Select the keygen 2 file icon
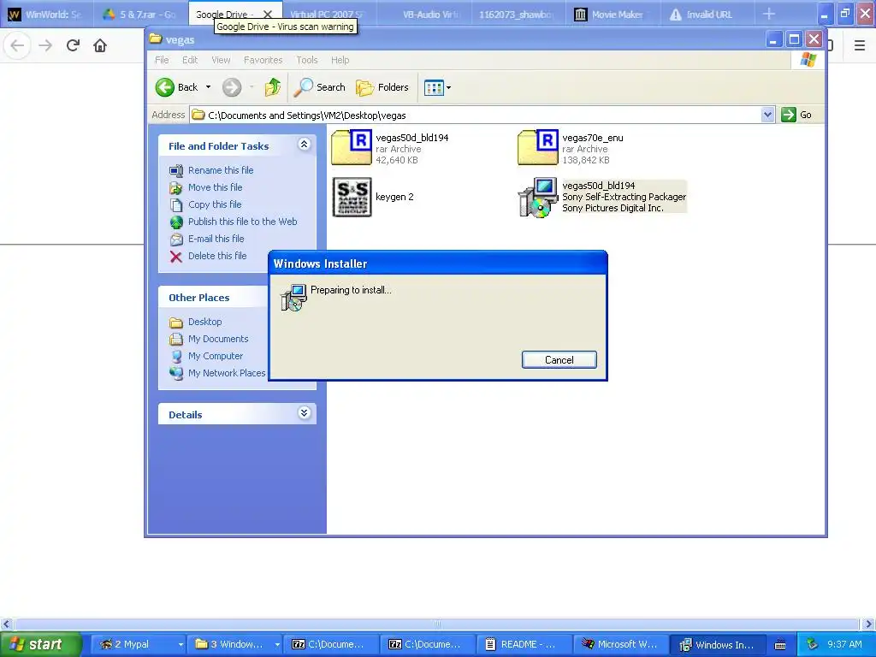876x657 pixels. [x=352, y=197]
